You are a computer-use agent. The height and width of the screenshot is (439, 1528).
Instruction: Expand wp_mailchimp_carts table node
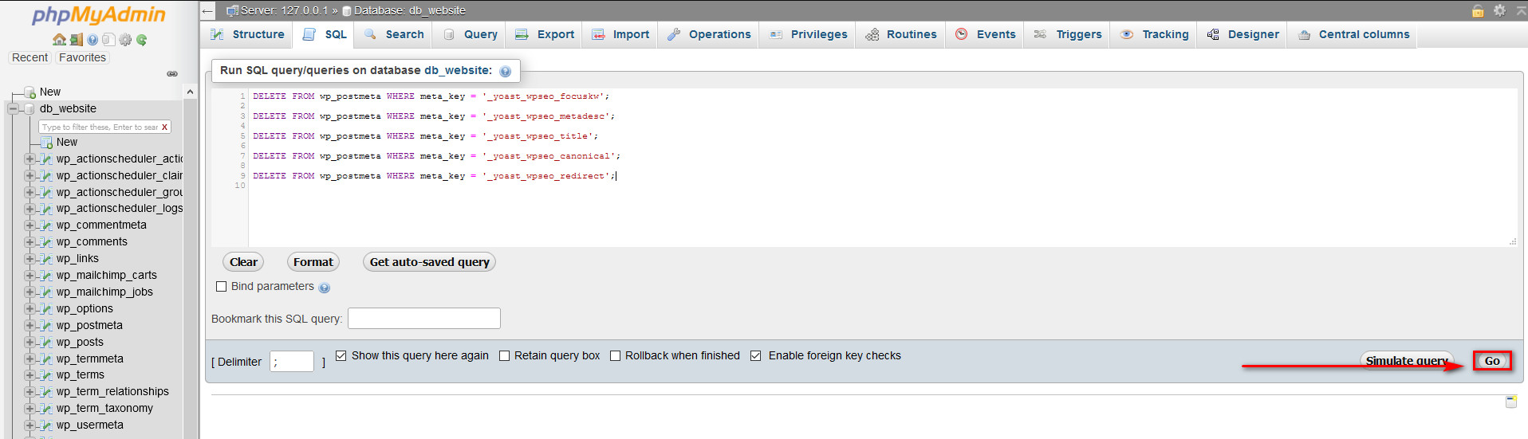[30, 276]
